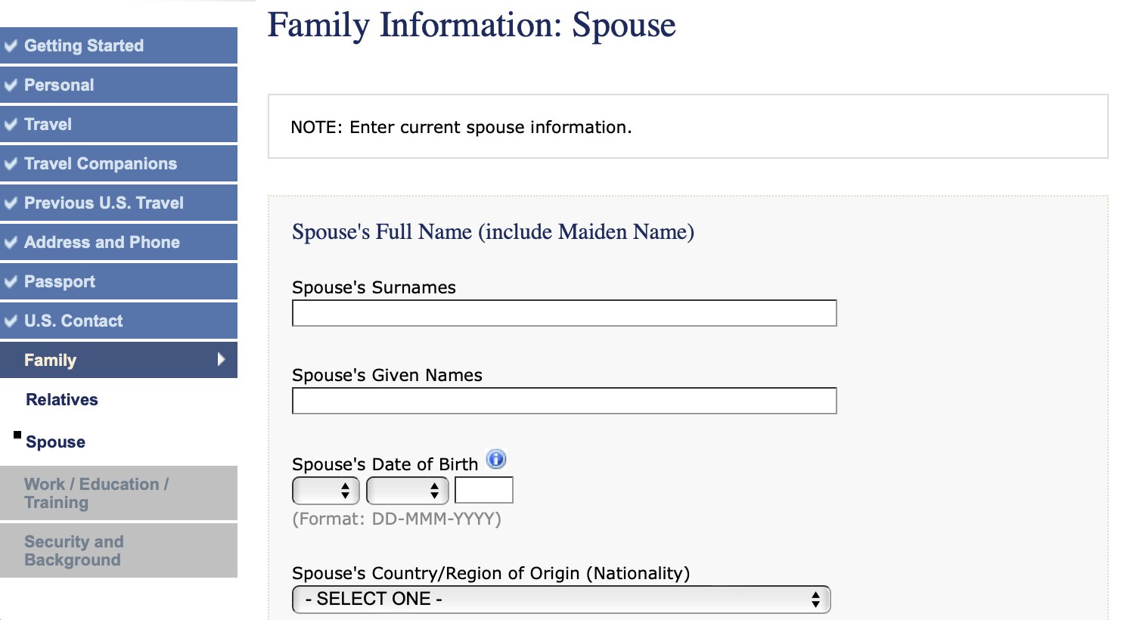
Task: Click the birth year input box
Action: pyautogui.click(x=484, y=490)
